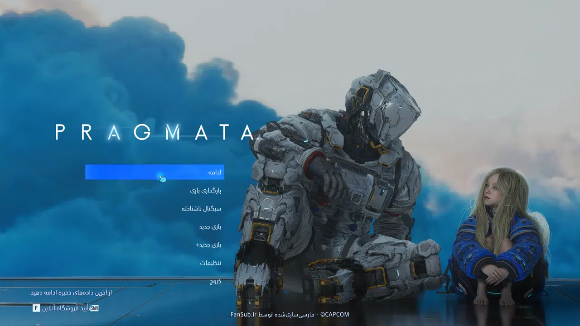The image size is (580, 326).
Task: Click the ©CAPCOM copyright text
Action: 335,314
